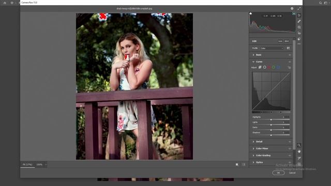Open the Presets icon in right toolbar
Screen dimensions: 331x186
click(x=299, y=39)
